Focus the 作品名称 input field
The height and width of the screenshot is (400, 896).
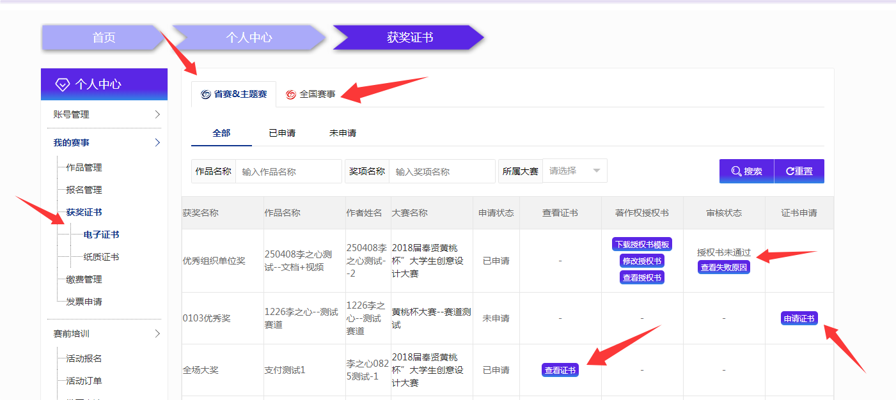coord(288,171)
